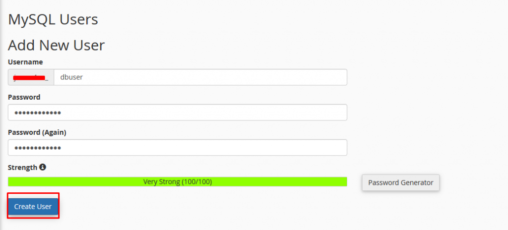Click the underscore ending the username prefix
The width and height of the screenshot is (508, 230).
[47, 80]
